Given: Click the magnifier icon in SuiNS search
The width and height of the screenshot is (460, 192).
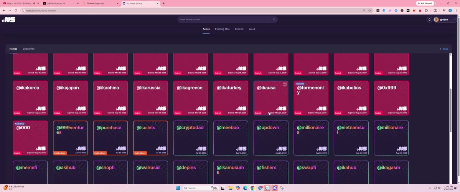Looking at the screenshot, I should point(274,20).
